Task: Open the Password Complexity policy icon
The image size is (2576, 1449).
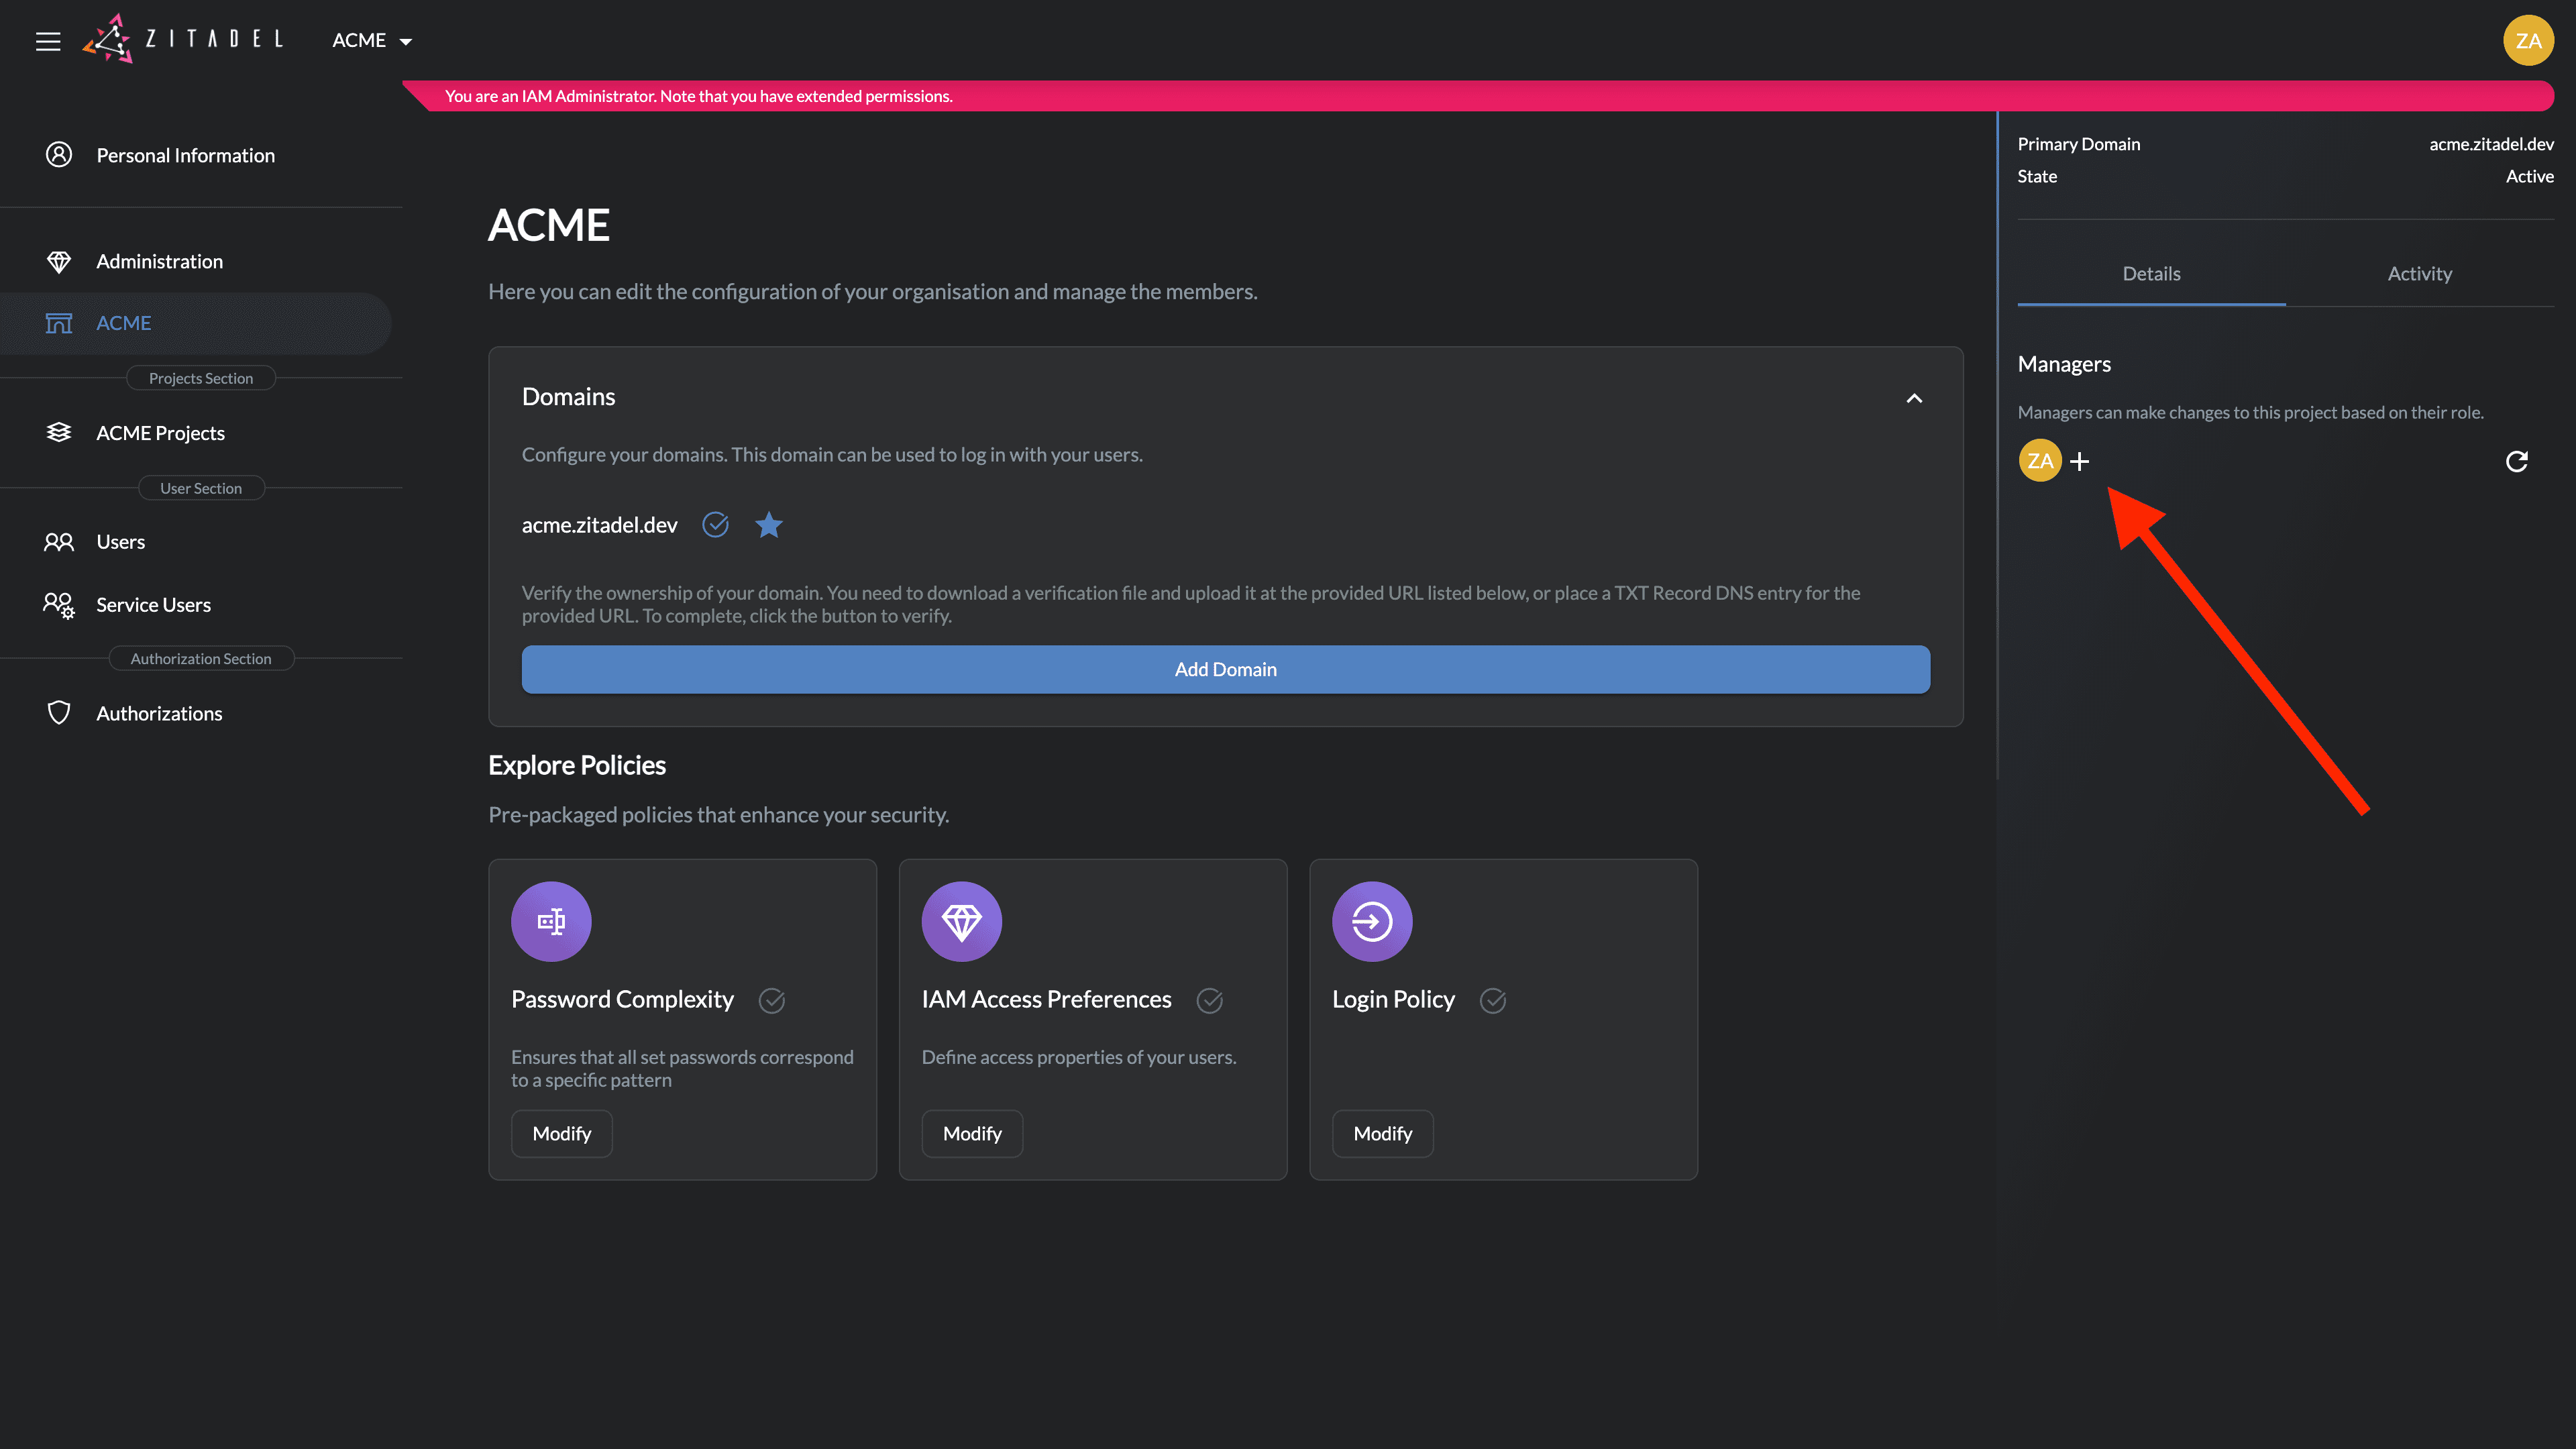Action: 551,921
